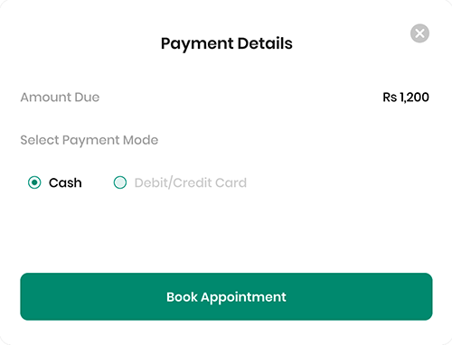Switch payment mode to card

[120, 182]
